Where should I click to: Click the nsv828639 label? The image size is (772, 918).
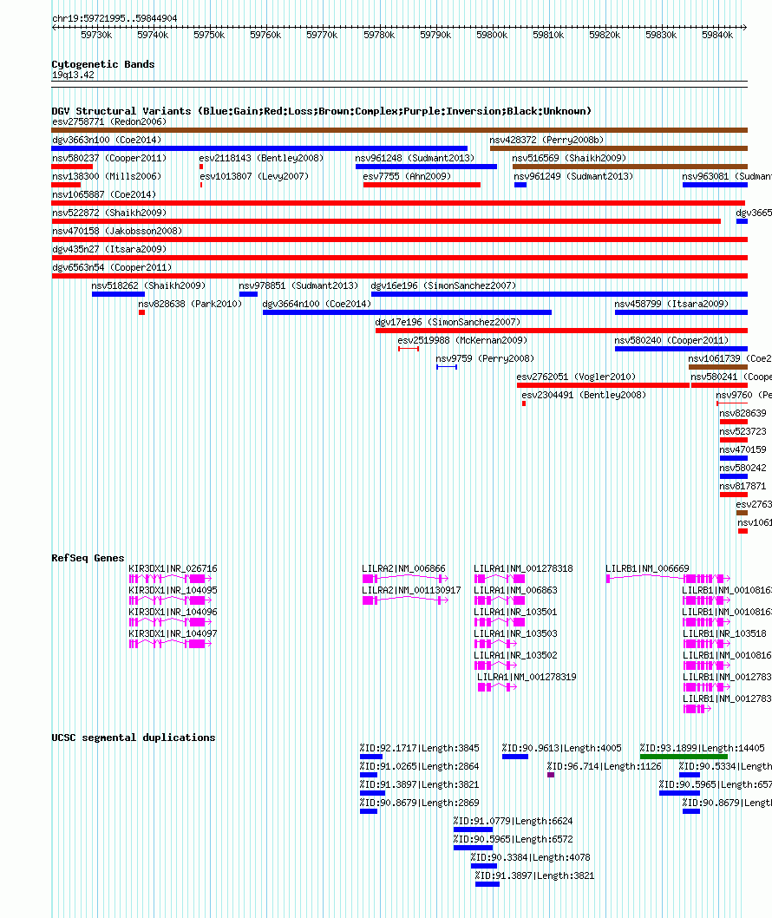(743, 413)
